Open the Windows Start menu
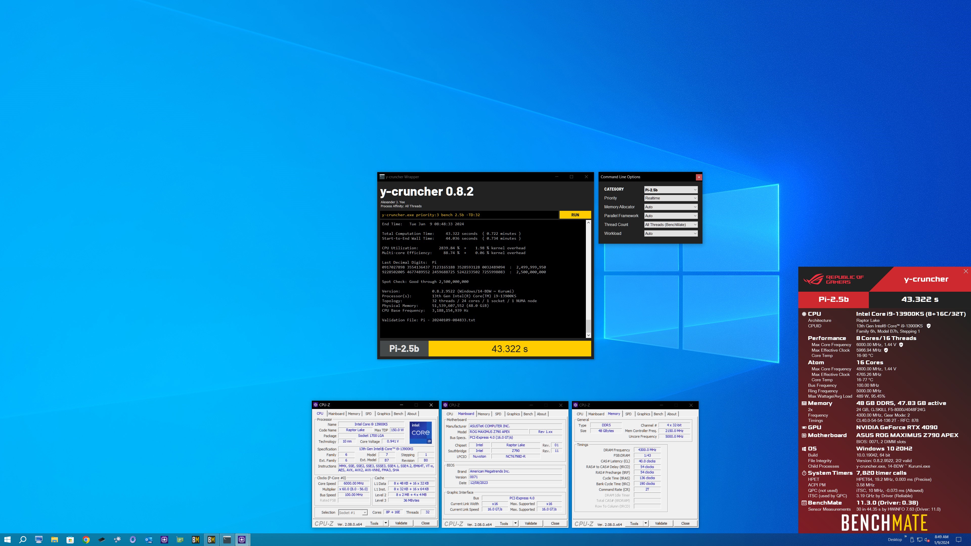971x546 pixels. 7,540
